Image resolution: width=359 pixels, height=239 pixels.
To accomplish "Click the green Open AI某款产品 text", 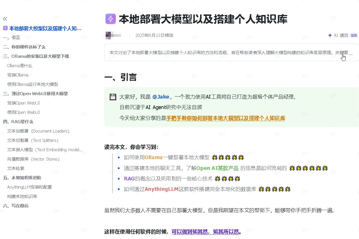I will tap(217, 168).
